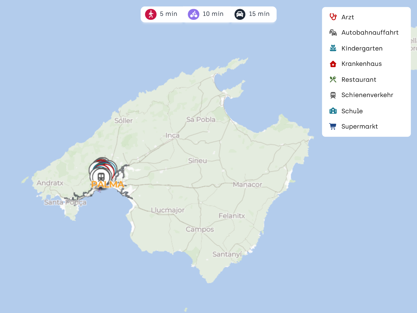Toggle the 15 min driving isochrone
The width and height of the screenshot is (417, 313).
(x=259, y=14)
